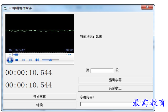168x112 pixels.
Task: Click the 完成收工 button
Action: [115, 88]
